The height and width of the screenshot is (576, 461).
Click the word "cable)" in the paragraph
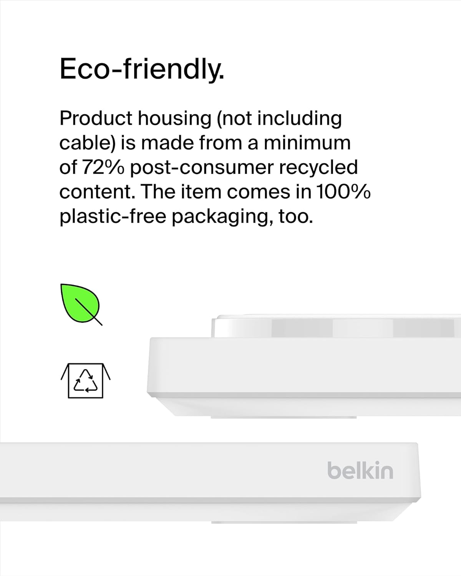point(88,143)
